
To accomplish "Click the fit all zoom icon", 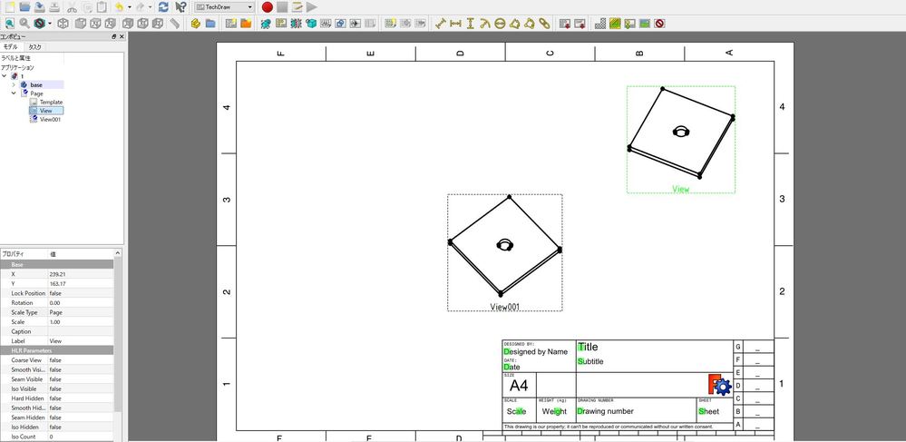I will pos(8,24).
